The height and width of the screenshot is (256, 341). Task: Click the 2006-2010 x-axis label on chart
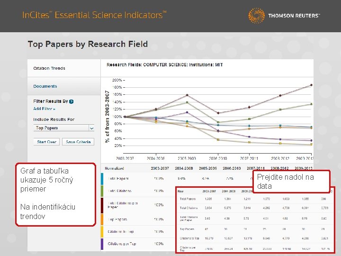point(218,158)
